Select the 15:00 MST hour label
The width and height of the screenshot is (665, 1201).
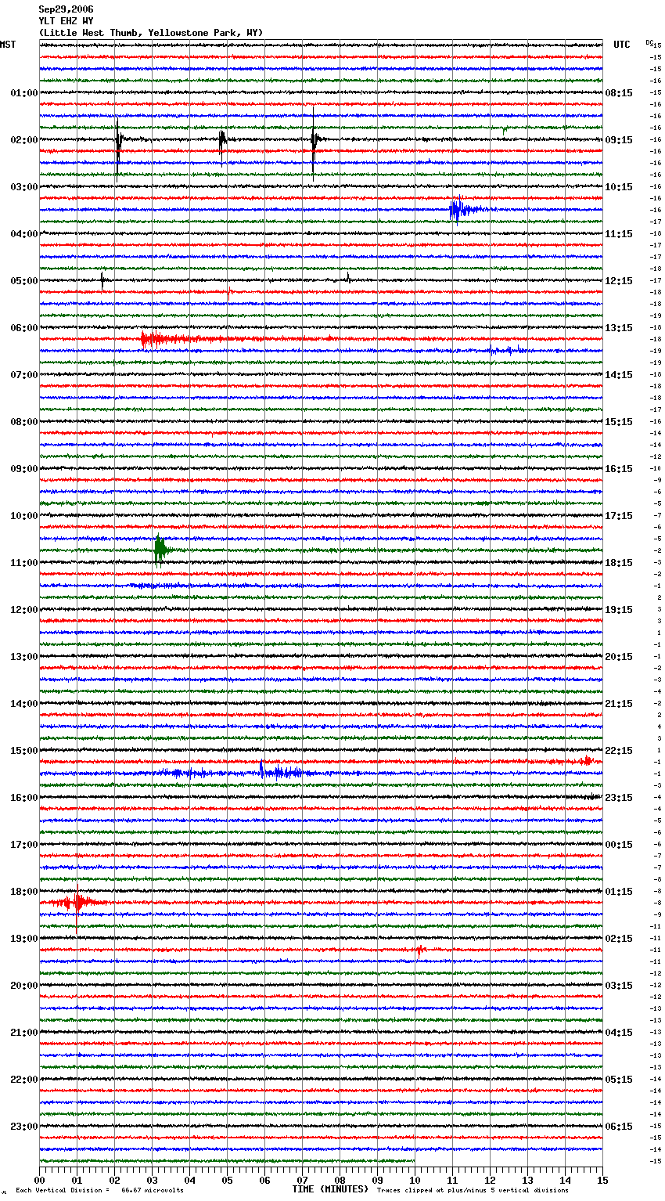(x=24, y=751)
